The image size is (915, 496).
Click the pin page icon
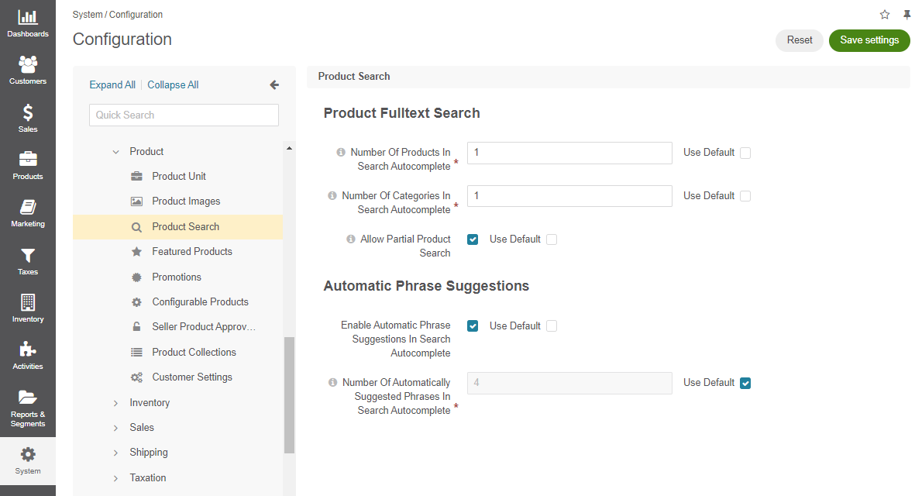click(906, 15)
